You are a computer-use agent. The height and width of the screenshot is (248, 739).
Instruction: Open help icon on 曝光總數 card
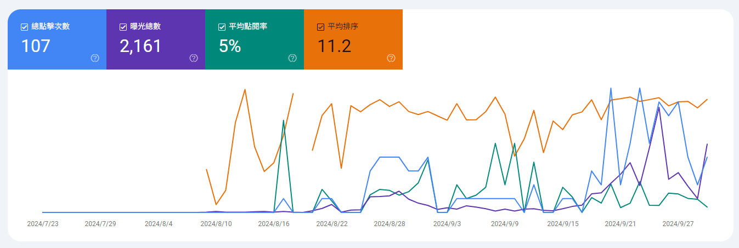[x=194, y=58]
